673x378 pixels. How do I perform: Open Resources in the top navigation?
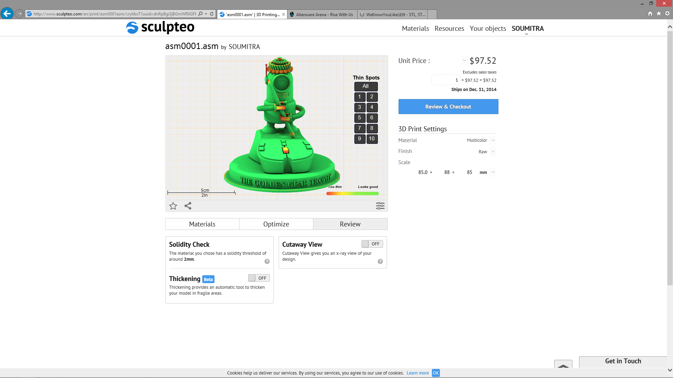click(449, 29)
